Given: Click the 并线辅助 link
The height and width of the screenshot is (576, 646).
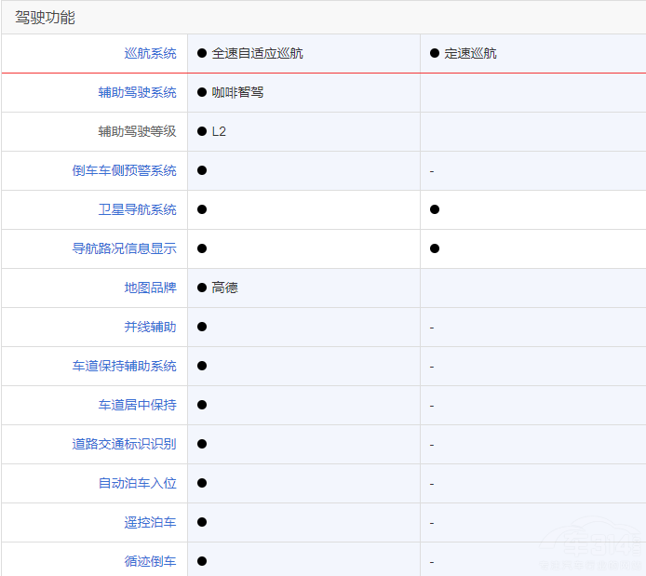Looking at the screenshot, I should (150, 327).
